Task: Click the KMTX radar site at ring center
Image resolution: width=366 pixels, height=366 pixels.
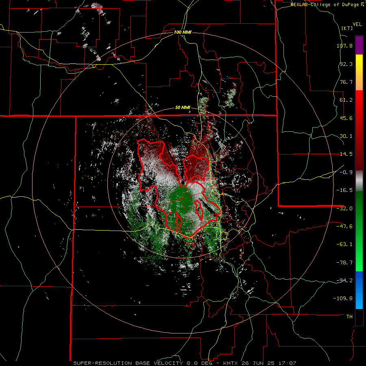Action: pos(183,183)
